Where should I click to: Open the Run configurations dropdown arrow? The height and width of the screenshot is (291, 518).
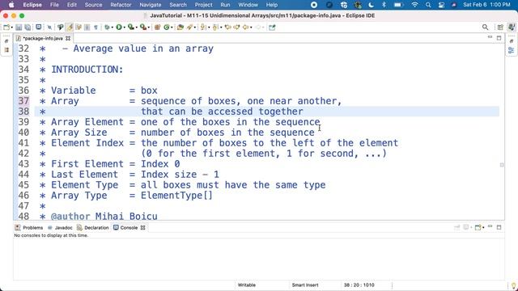tap(124, 27)
